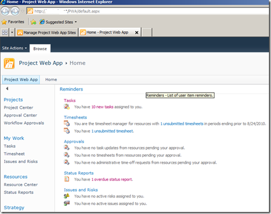Viewport: 271px width, 214px height.
Task: Click text 'You have no active risks assigned to you.'
Action: [x=109, y=196]
